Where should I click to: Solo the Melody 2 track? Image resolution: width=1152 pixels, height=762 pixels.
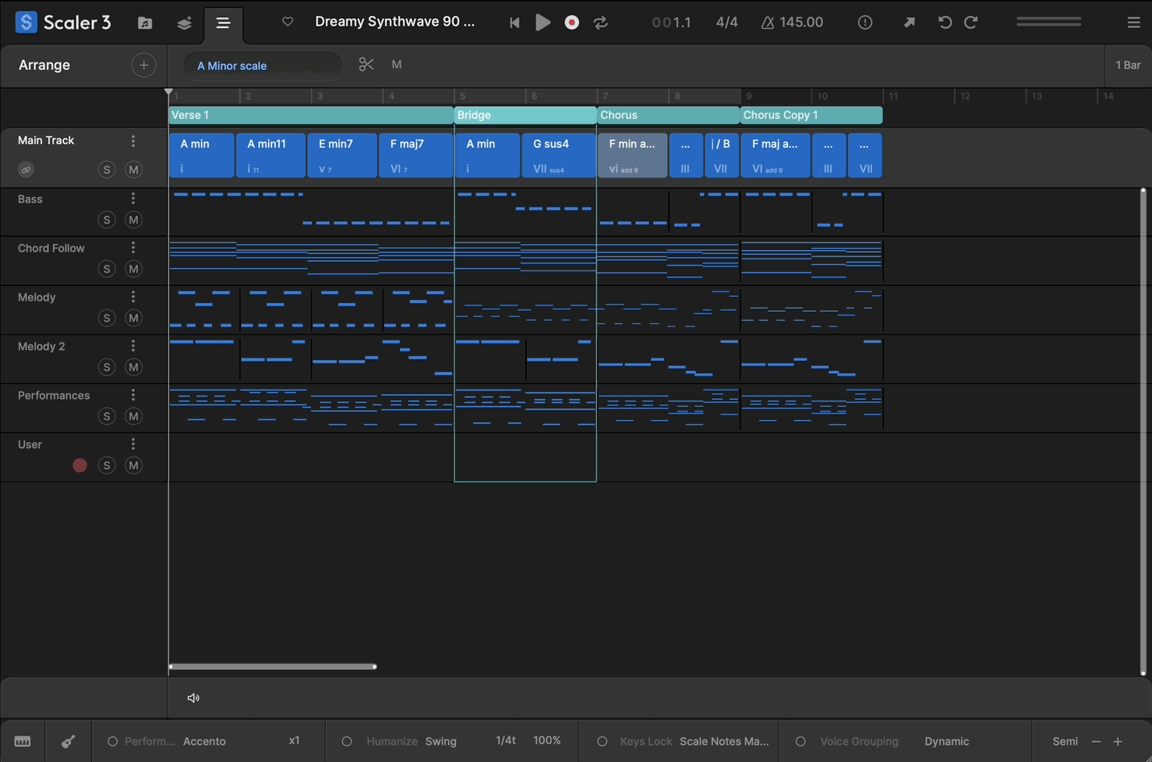107,367
